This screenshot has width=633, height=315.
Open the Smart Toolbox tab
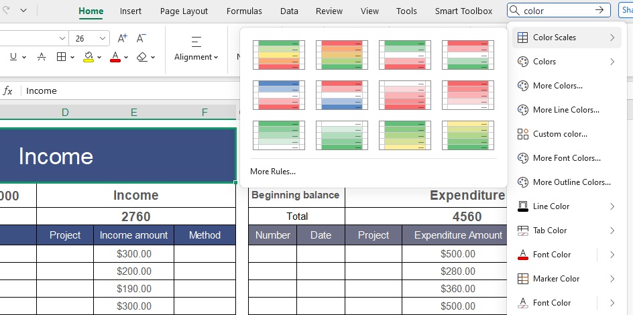464,11
